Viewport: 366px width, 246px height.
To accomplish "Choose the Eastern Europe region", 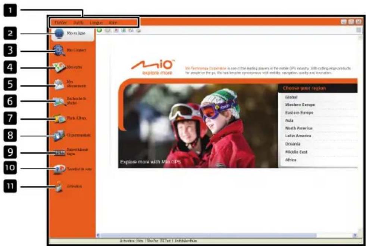I will pos(299,113).
